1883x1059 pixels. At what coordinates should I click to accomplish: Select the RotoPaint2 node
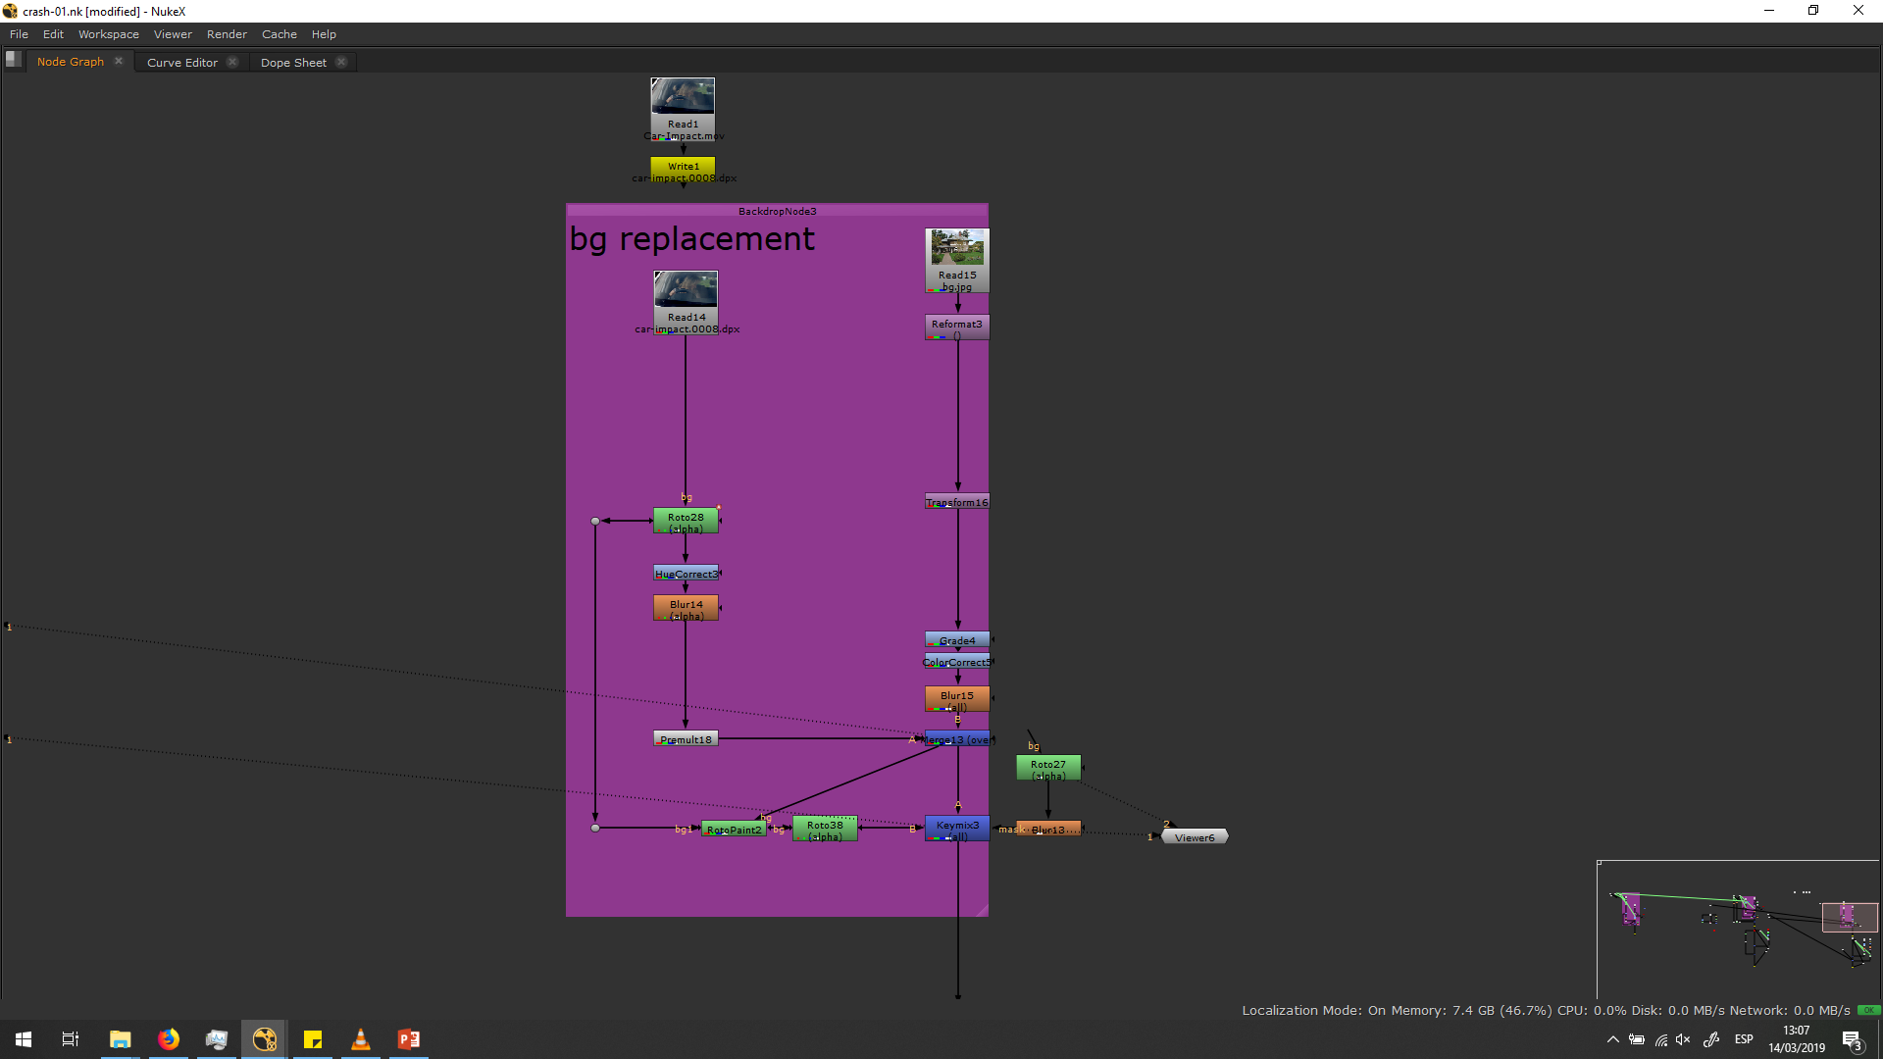click(734, 830)
